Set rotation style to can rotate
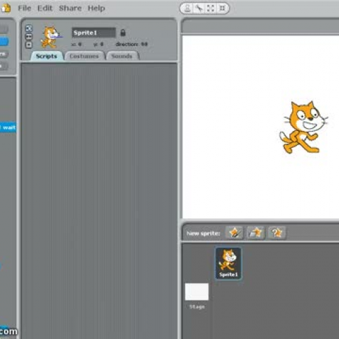This screenshot has height=339, width=339. click(x=28, y=28)
